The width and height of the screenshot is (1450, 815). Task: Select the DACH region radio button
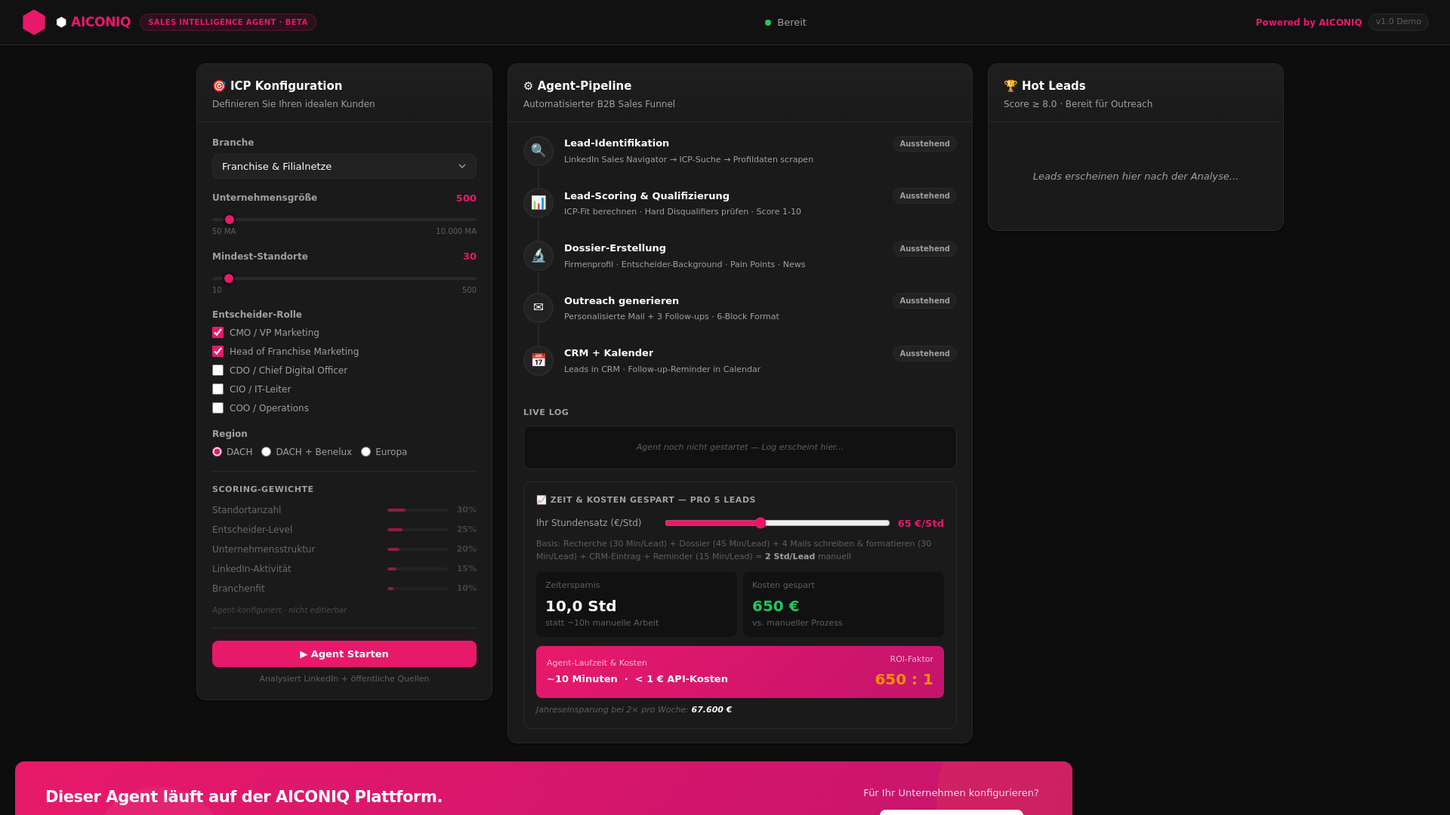[x=217, y=452]
